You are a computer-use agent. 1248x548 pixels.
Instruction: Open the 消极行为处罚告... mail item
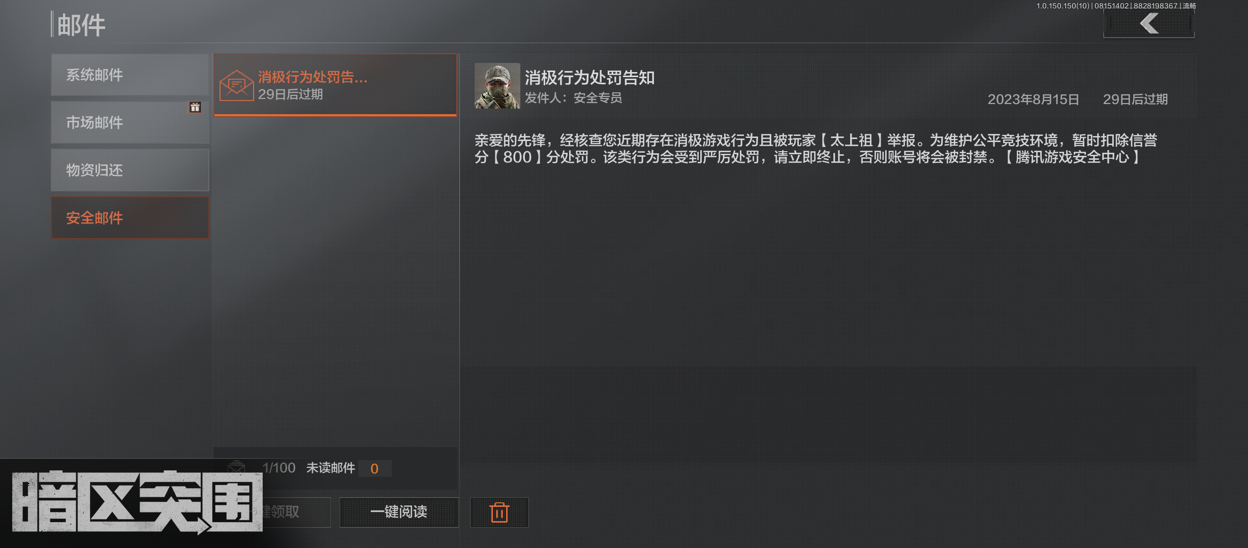point(335,85)
